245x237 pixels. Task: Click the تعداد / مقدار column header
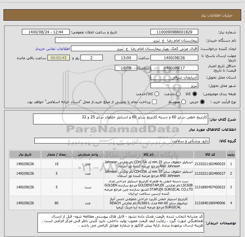tap(57, 154)
